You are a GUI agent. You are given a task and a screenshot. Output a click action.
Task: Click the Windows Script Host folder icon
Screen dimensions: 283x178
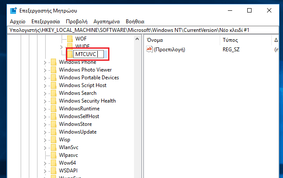pos(53,85)
